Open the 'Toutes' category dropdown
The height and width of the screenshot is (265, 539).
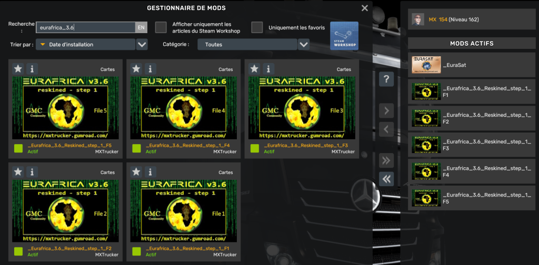click(304, 45)
